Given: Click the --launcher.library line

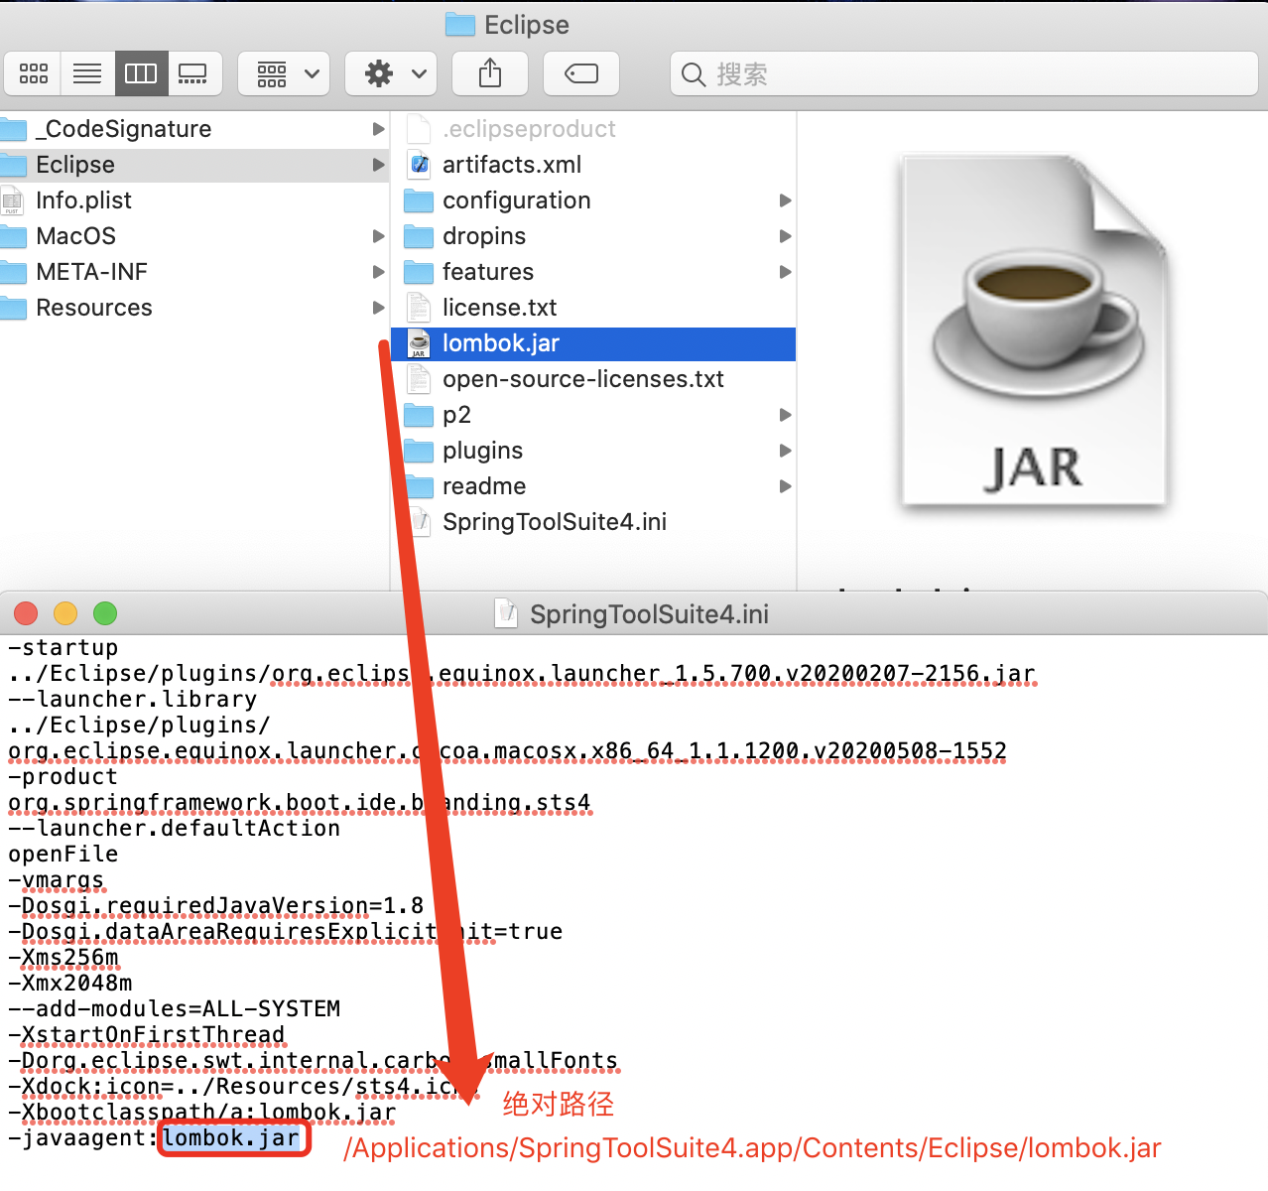Looking at the screenshot, I should [133, 700].
